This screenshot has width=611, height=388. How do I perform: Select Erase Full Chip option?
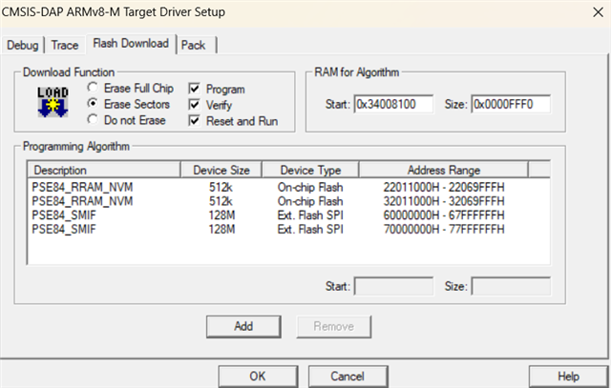(x=93, y=88)
